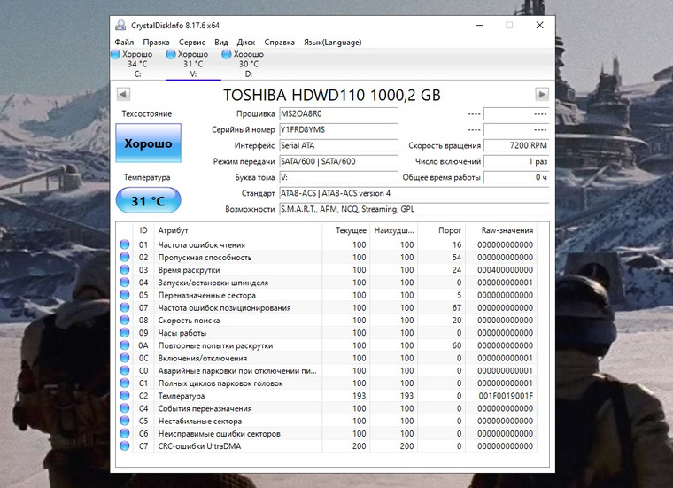Click the Общее время работы value 0 ч
Viewport: 673px width, 488px height.
tap(516, 177)
